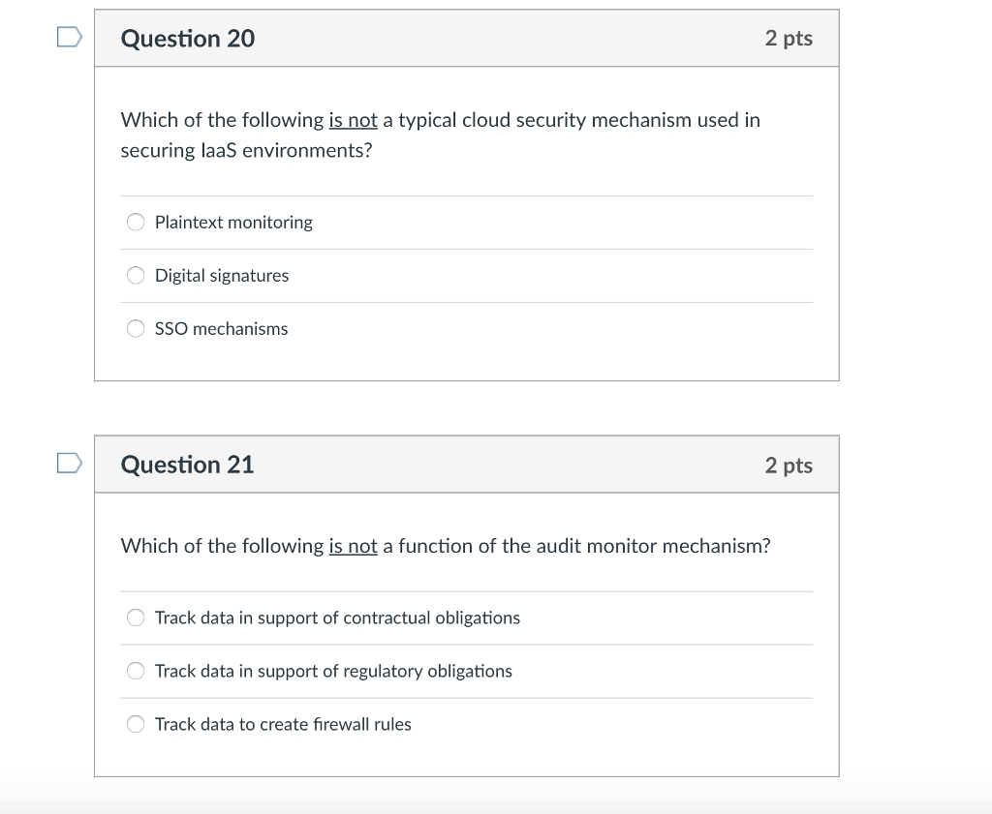The image size is (992, 814).
Task: Click the Plaintext monitoring answer label
Action: pos(233,223)
